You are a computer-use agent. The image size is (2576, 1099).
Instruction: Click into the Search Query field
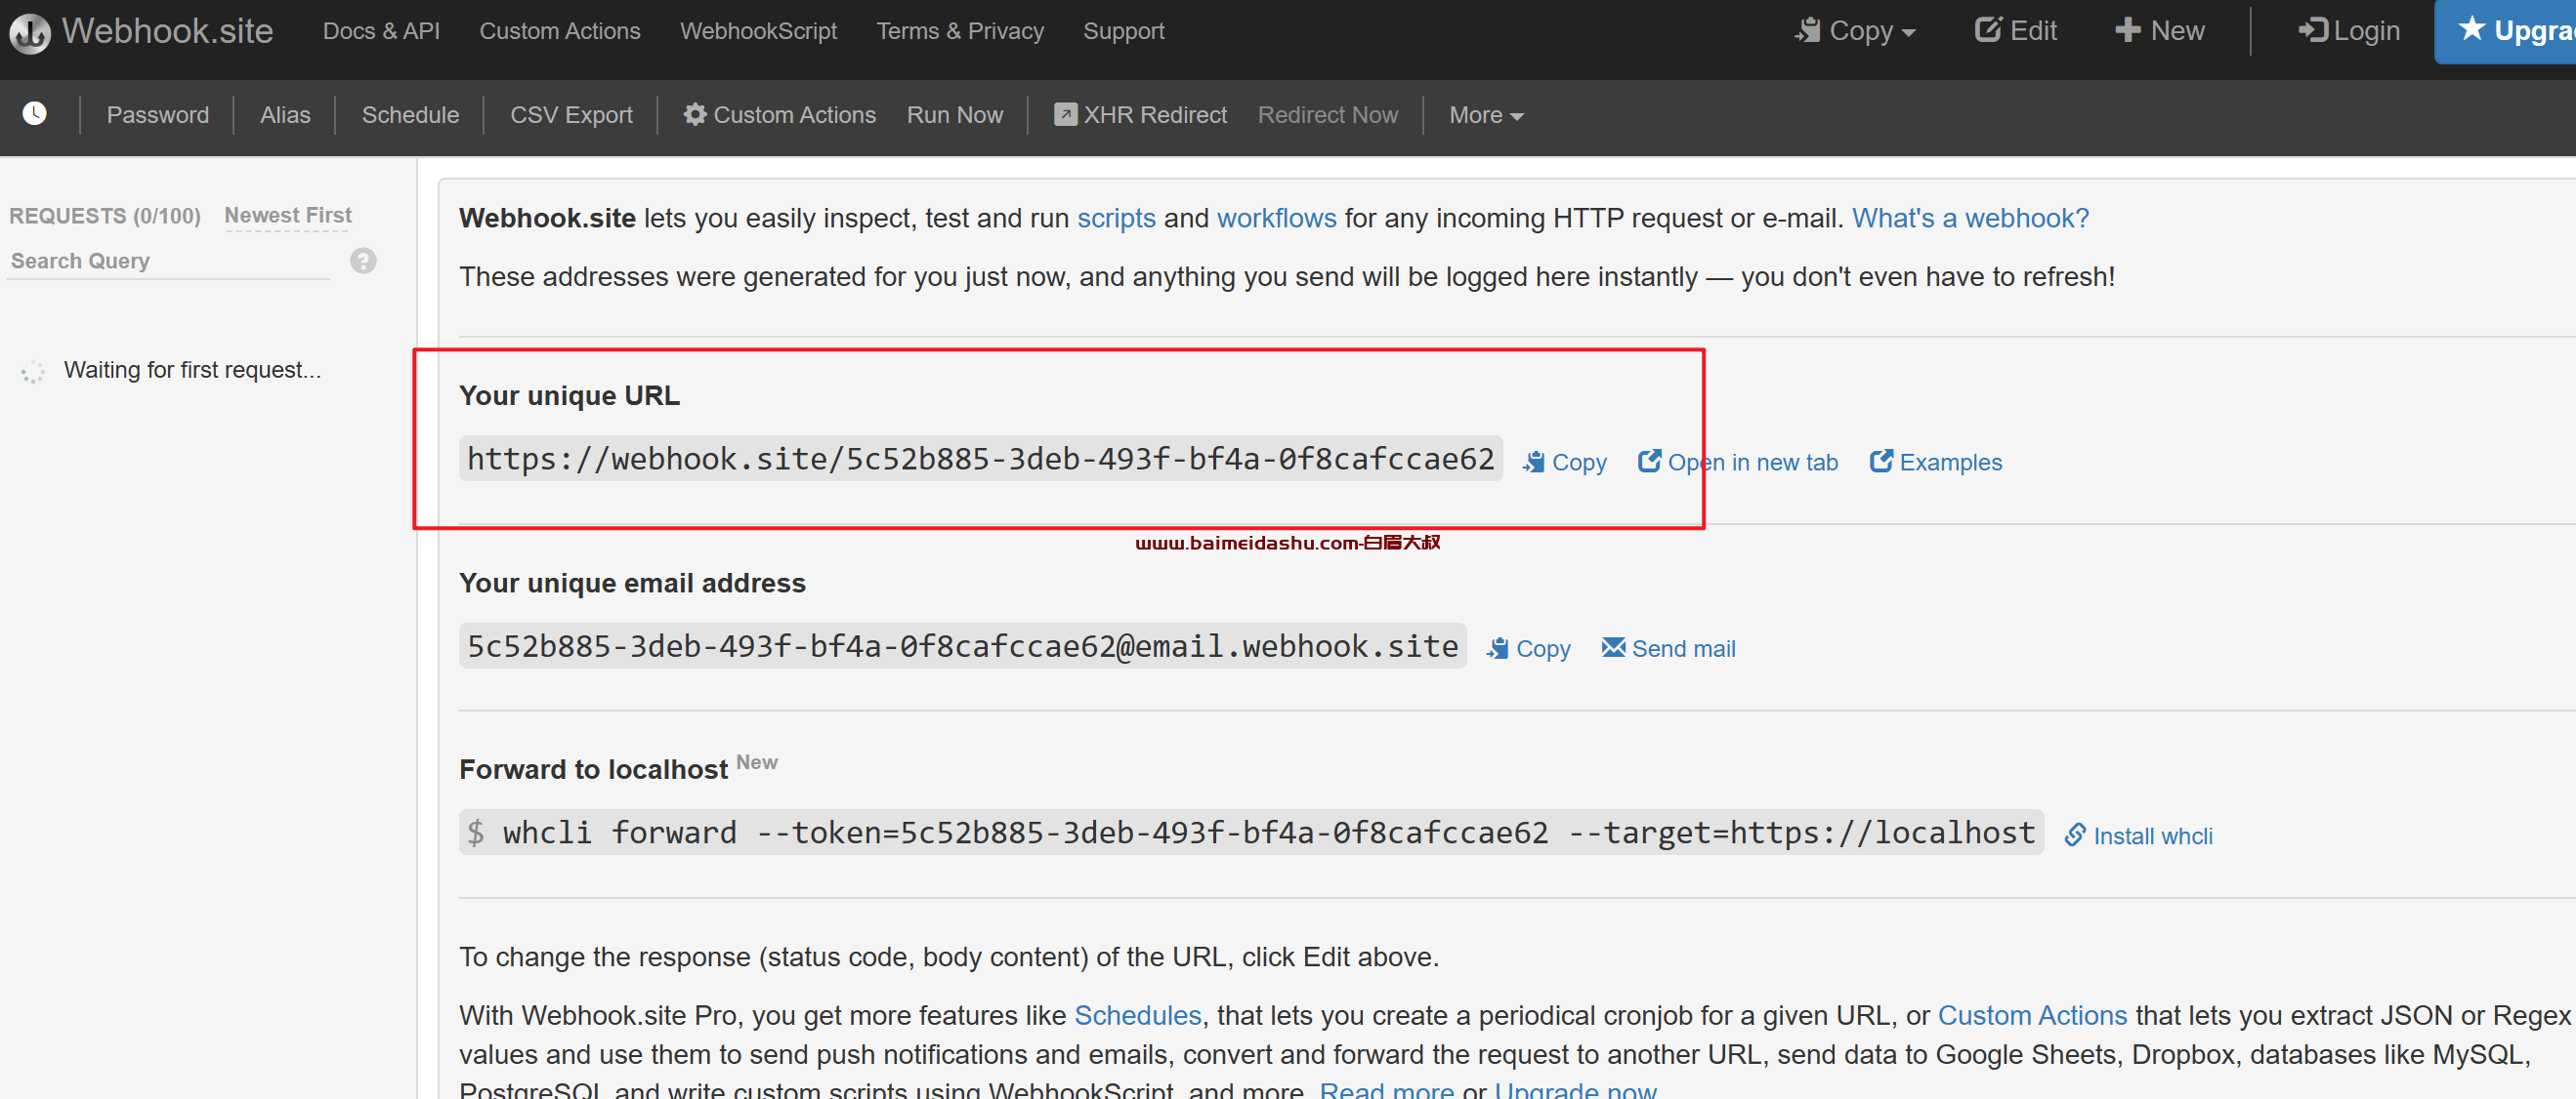pos(168,262)
